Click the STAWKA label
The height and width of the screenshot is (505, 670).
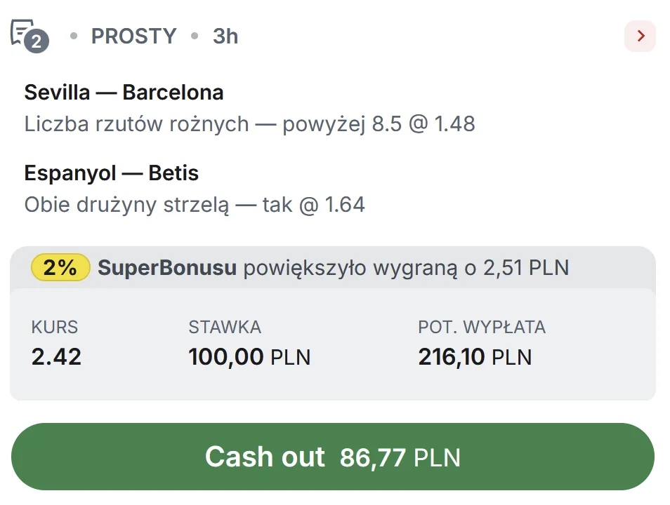[x=225, y=327]
